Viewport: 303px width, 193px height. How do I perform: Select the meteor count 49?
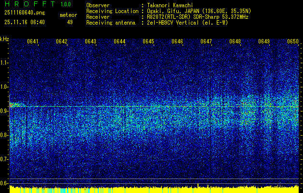[70, 22]
